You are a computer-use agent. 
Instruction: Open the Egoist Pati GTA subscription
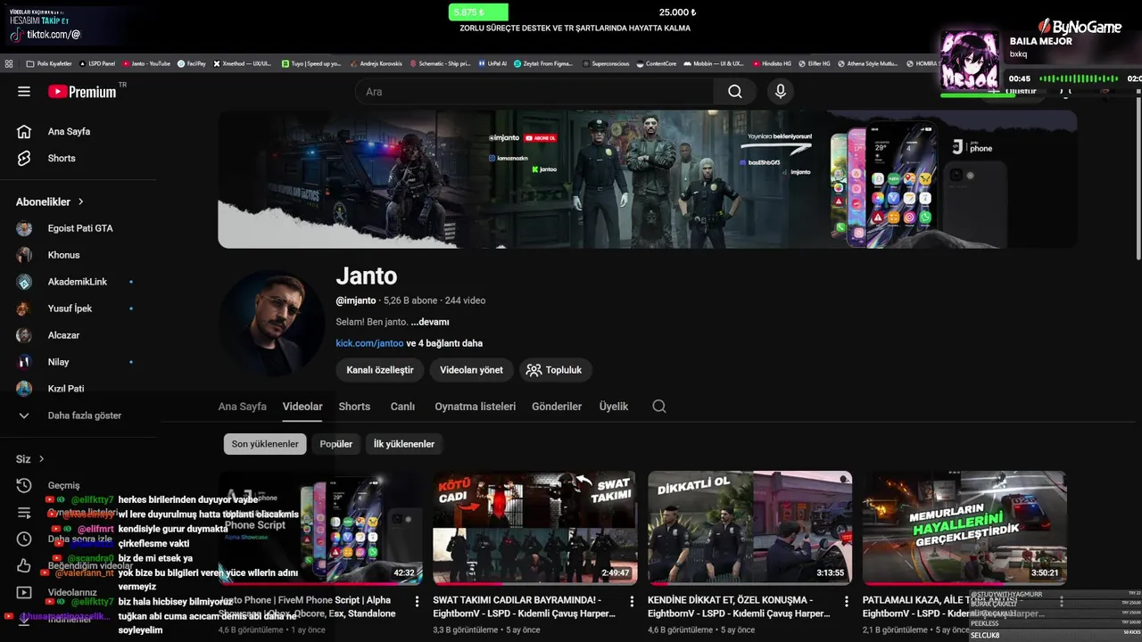pyautogui.click(x=79, y=228)
